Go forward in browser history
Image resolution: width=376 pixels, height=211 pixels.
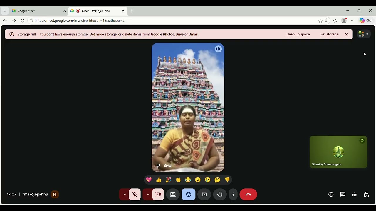(x=14, y=21)
